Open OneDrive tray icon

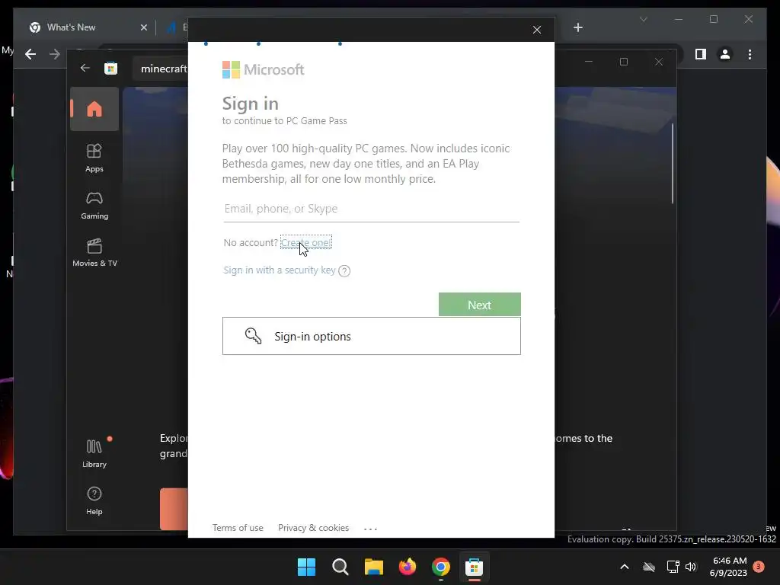point(649,567)
